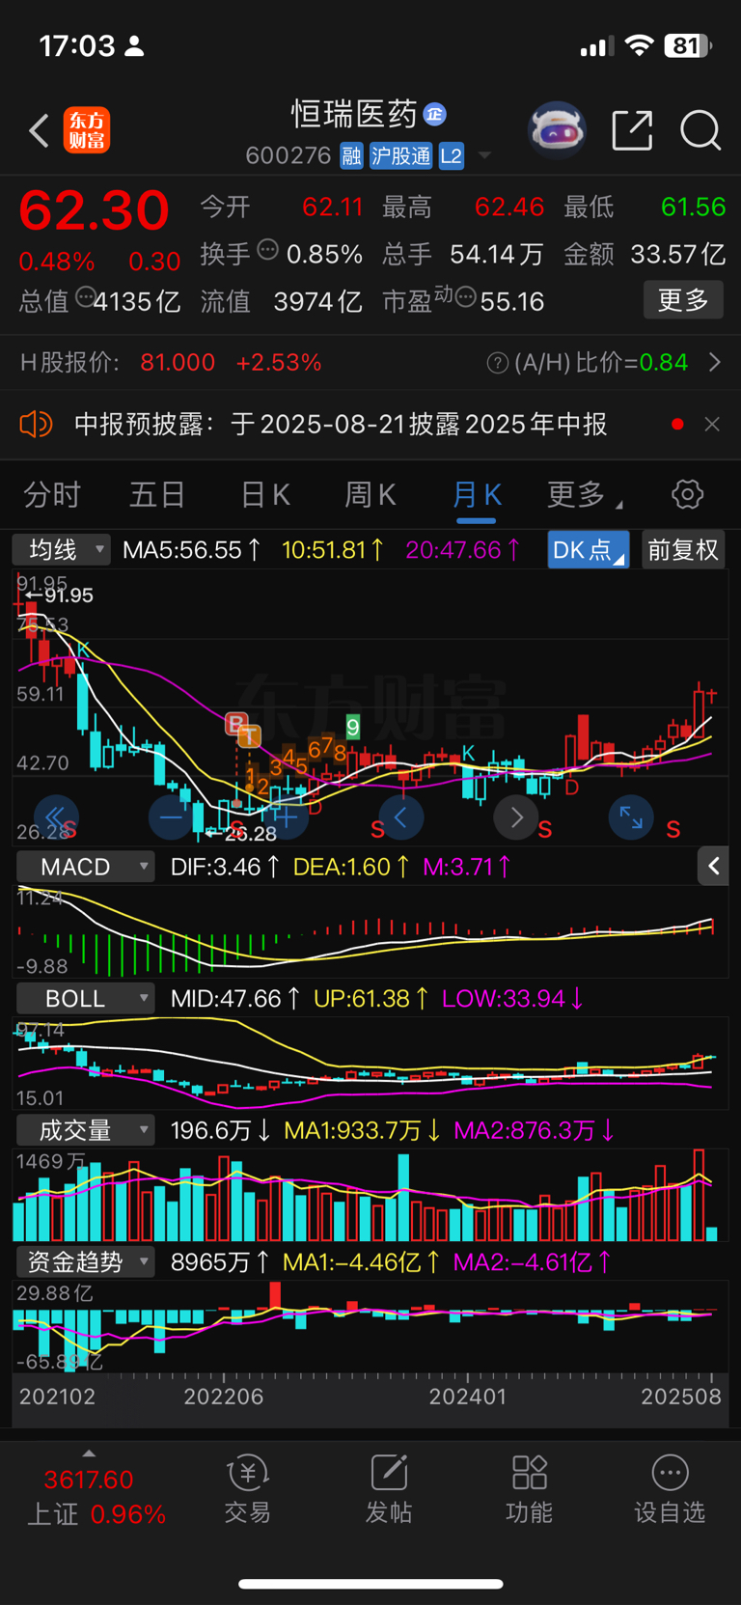Tap the 融 margin badge

(x=351, y=156)
